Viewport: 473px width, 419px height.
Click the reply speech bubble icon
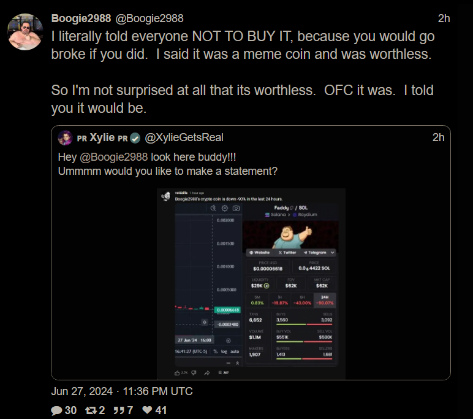[56, 410]
